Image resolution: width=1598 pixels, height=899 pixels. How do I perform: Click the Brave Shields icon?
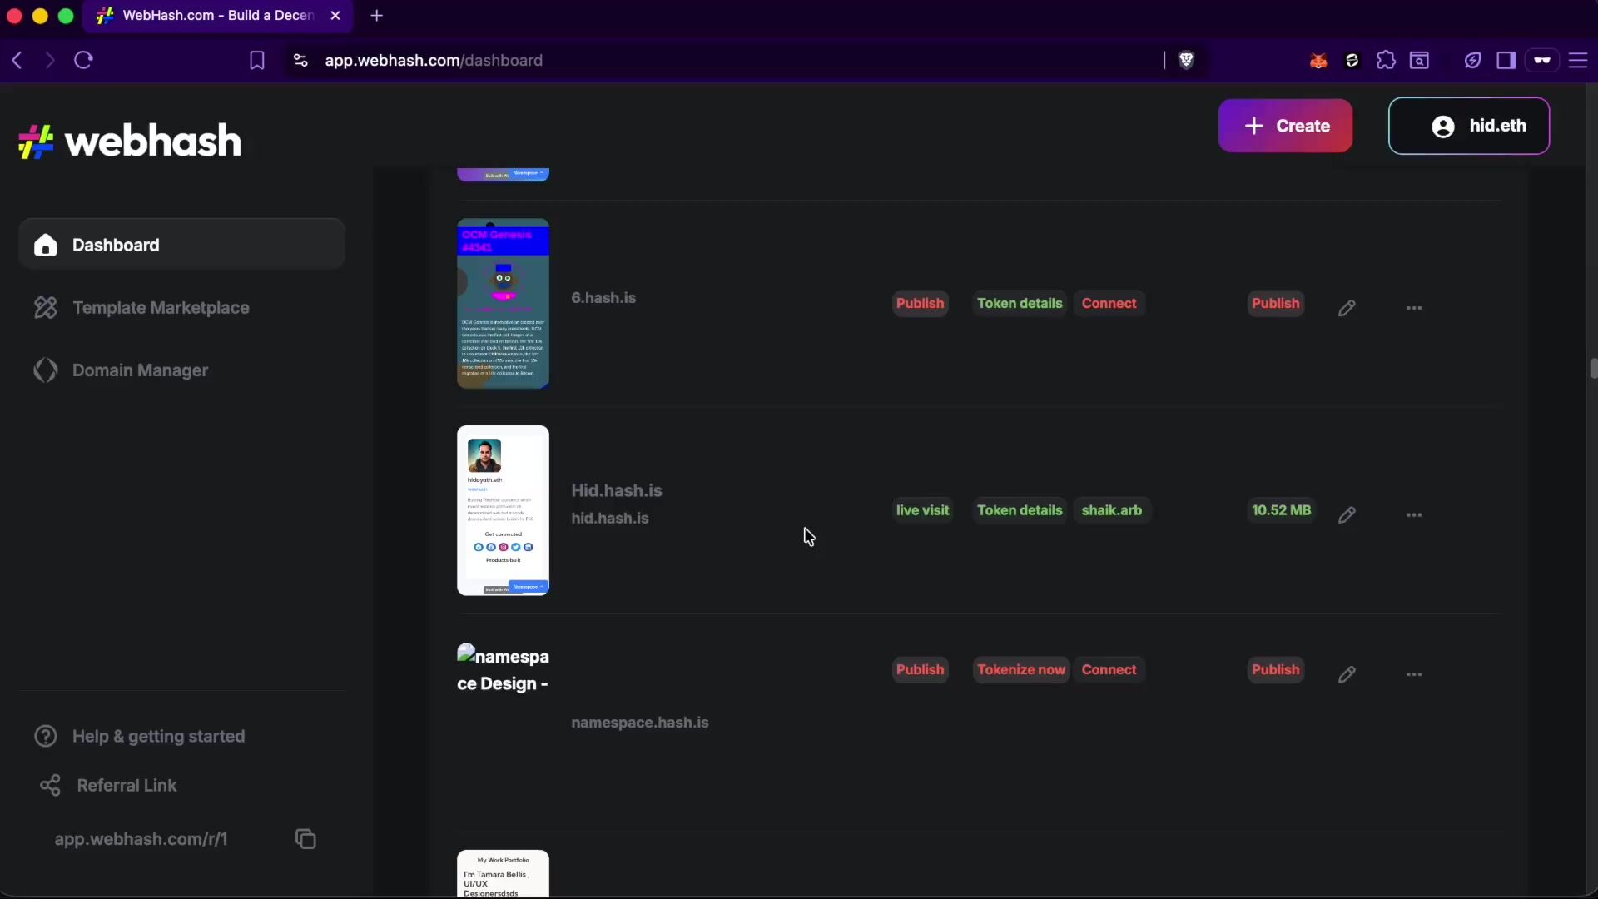pos(1188,60)
